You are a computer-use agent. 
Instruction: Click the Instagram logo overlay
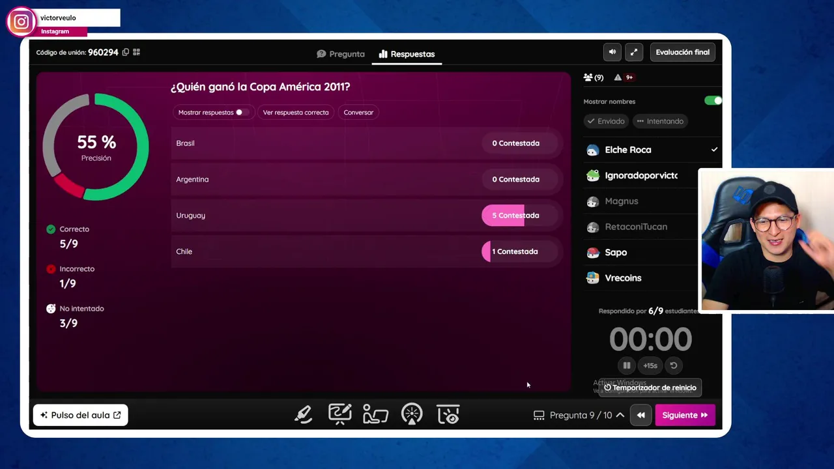pos(21,22)
